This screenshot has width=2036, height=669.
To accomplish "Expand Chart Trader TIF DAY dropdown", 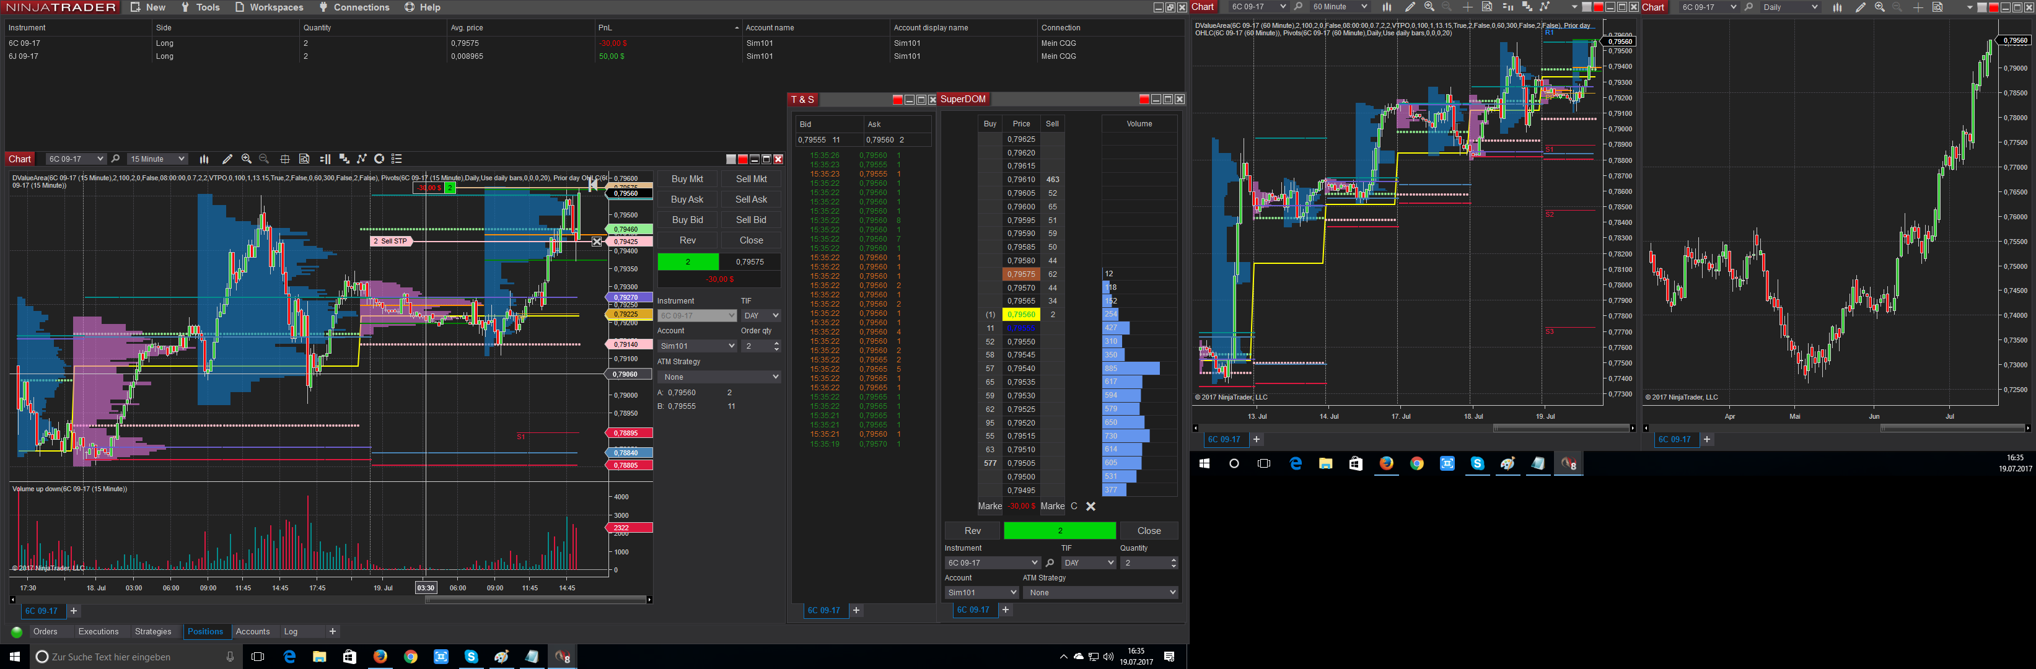I will (x=760, y=316).
